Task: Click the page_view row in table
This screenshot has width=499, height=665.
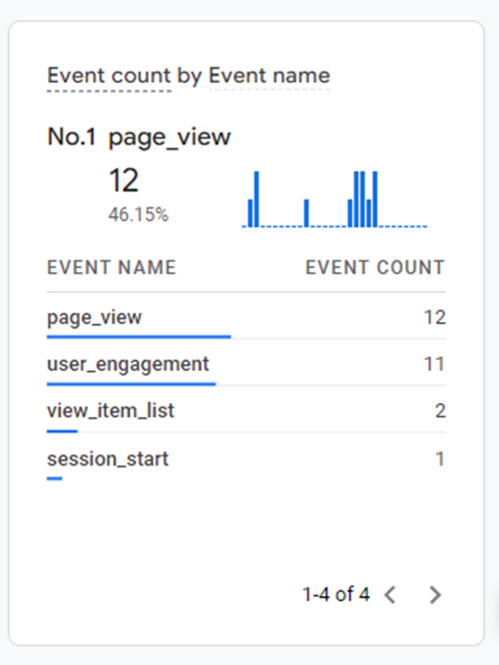Action: (247, 317)
